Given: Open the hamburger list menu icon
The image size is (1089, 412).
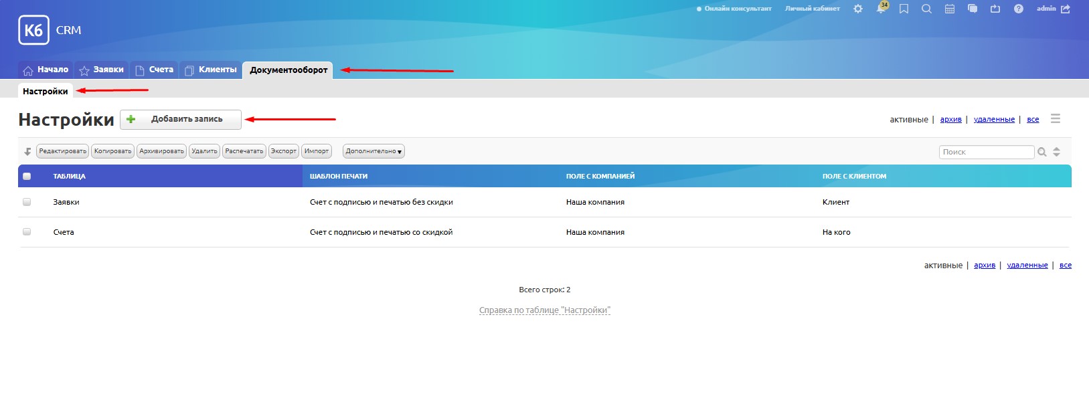Looking at the screenshot, I should 1056,118.
